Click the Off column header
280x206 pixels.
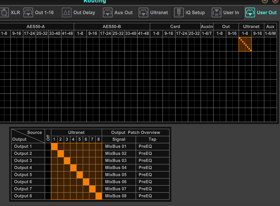[48, 136]
